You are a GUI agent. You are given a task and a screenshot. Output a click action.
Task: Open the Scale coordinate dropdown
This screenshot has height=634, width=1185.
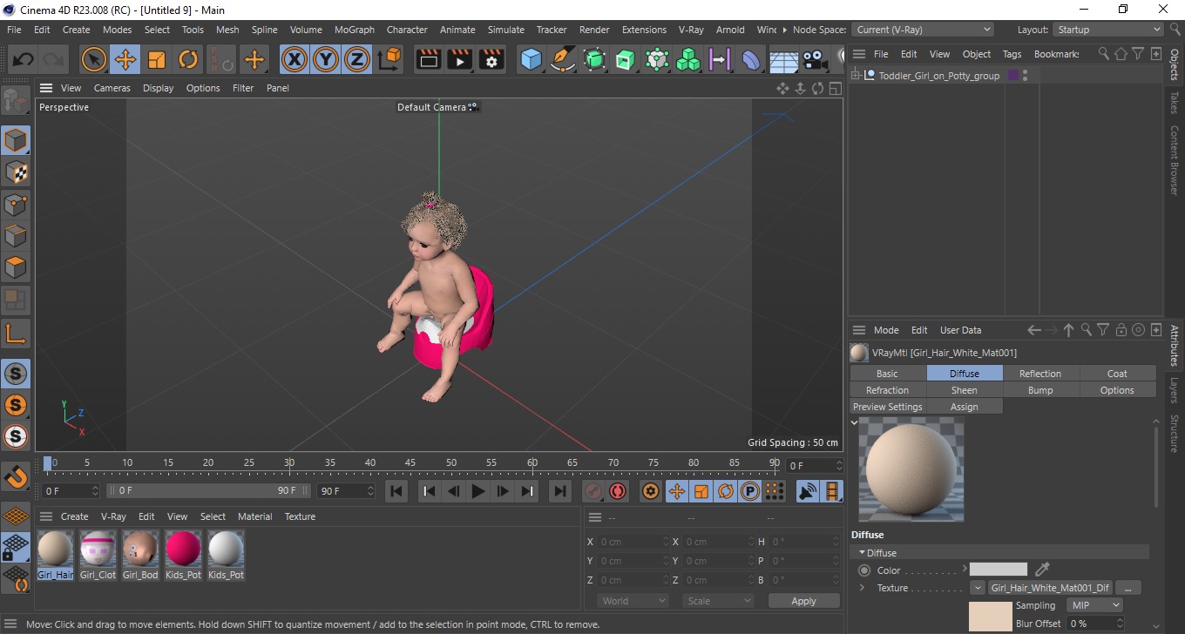coord(718,601)
